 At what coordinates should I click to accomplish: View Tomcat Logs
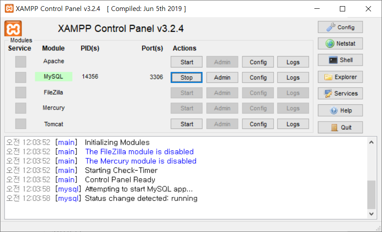pos(293,124)
